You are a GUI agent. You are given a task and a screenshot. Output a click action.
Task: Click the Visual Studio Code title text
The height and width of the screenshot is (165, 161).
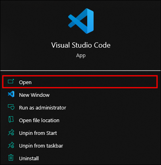click(81, 45)
